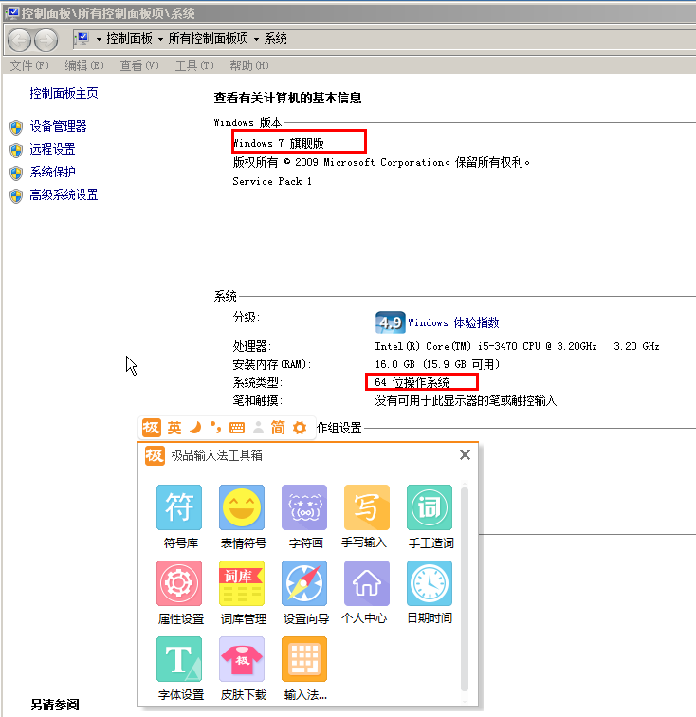Launch 手写输入 handwriting input
The height and width of the screenshot is (717, 696).
(367, 507)
